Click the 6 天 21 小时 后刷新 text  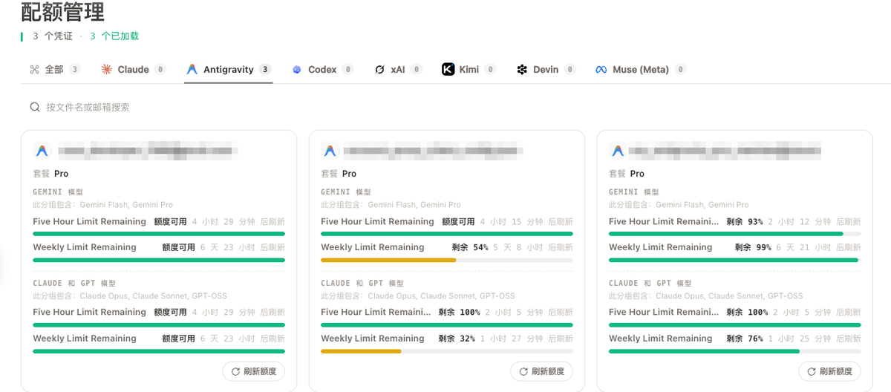click(819, 247)
